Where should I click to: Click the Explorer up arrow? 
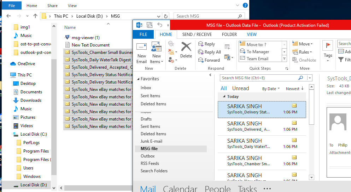35,16
